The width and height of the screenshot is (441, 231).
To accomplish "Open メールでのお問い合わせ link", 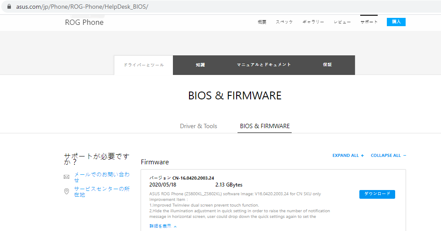I will click(102, 177).
